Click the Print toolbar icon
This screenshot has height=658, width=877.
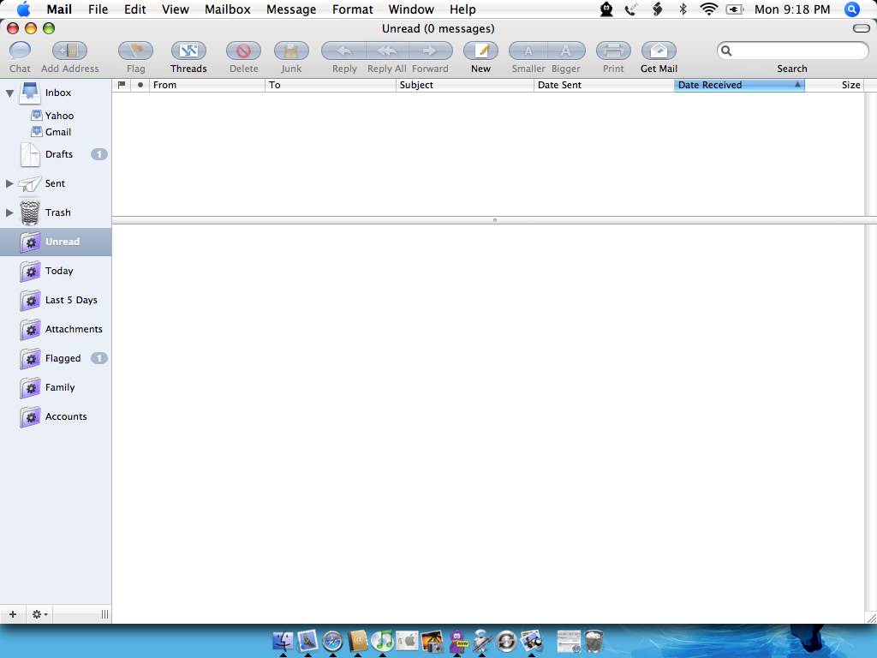tap(613, 51)
